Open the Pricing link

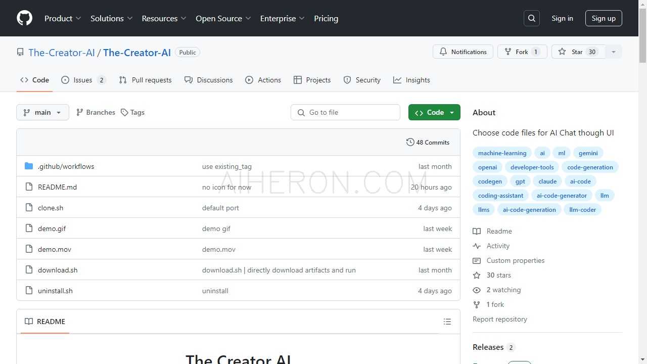326,18
